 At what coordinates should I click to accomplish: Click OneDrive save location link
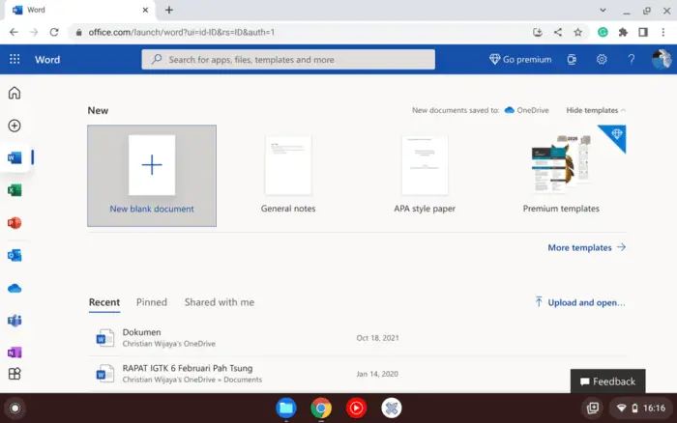click(x=527, y=110)
